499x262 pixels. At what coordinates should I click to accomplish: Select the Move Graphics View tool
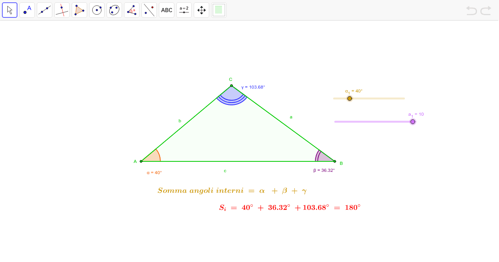[x=201, y=10]
